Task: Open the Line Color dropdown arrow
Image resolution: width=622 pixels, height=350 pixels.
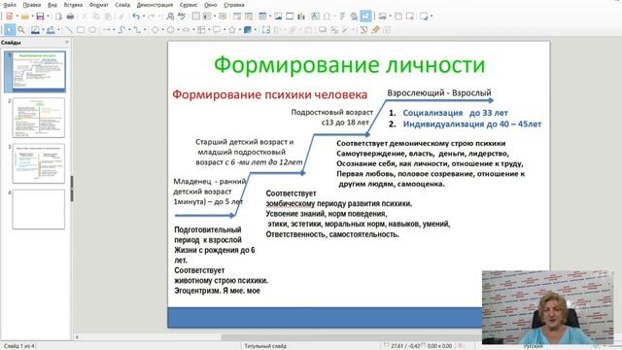Action: tap(43, 30)
